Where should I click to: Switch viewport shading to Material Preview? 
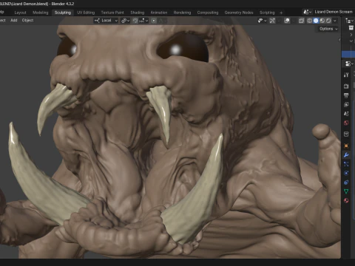322,21
